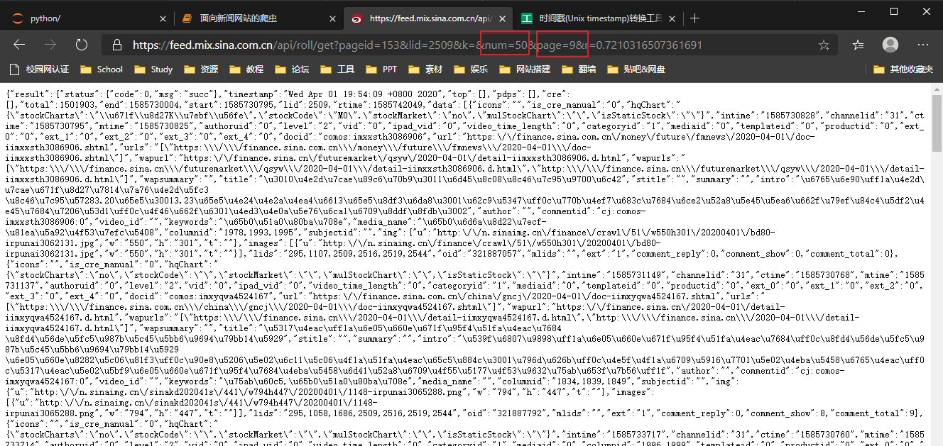The image size is (943, 446).
Task: Open the 校园网认证 bookmark
Action: (x=40, y=69)
